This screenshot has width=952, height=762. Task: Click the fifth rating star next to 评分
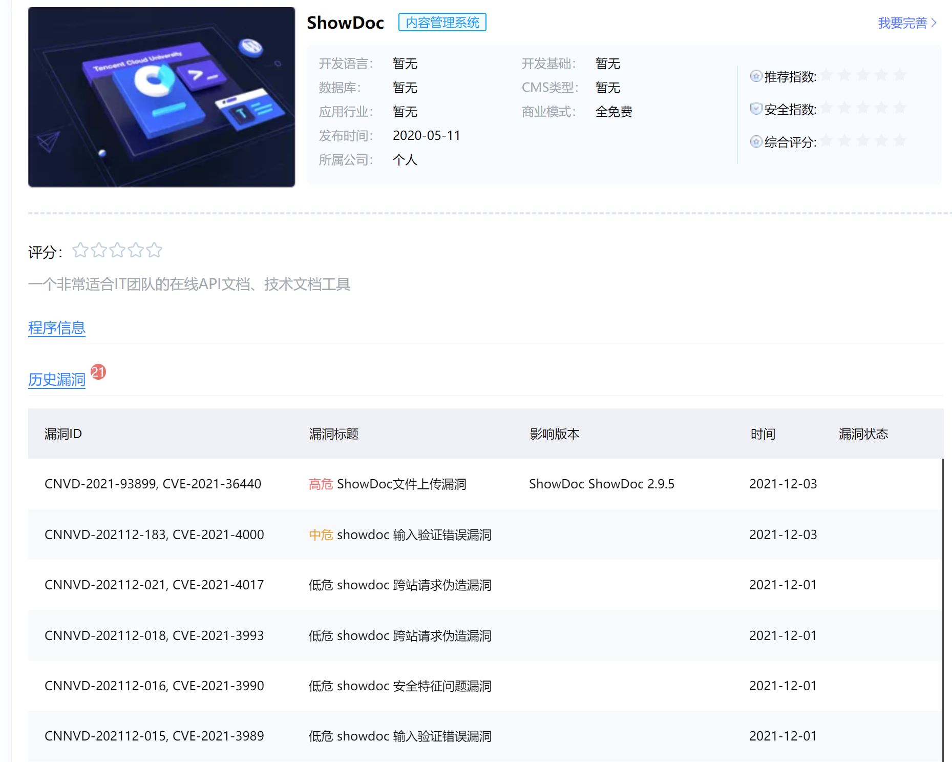click(154, 250)
